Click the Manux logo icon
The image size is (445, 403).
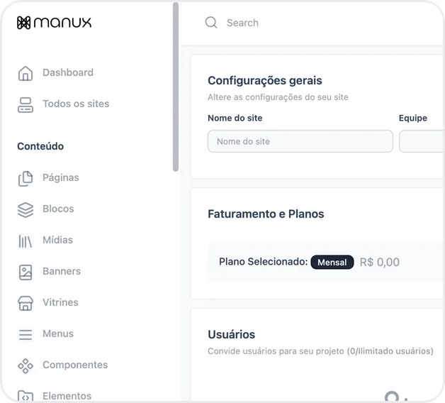click(23, 23)
